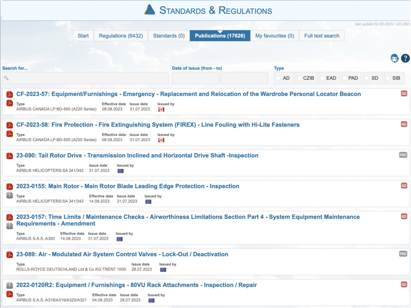Screen dimensions: 411x308
Task: Click EU flag on 2022-0120R2 row
Action: point(151,300)
